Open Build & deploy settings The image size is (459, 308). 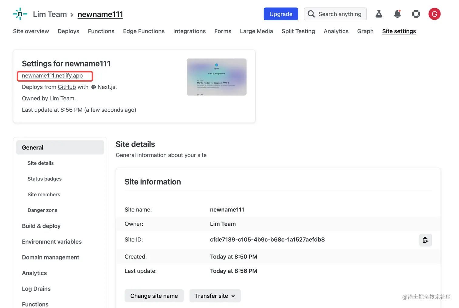pyautogui.click(x=41, y=226)
